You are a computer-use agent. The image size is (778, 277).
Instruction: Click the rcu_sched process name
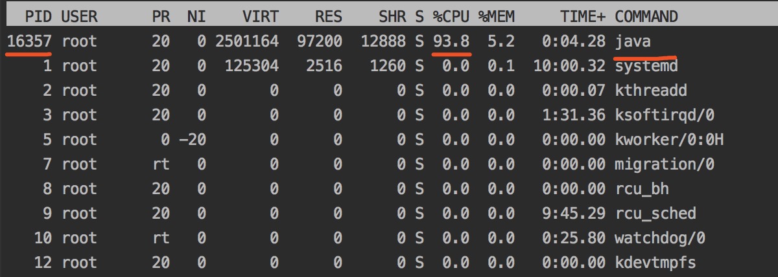click(655, 214)
